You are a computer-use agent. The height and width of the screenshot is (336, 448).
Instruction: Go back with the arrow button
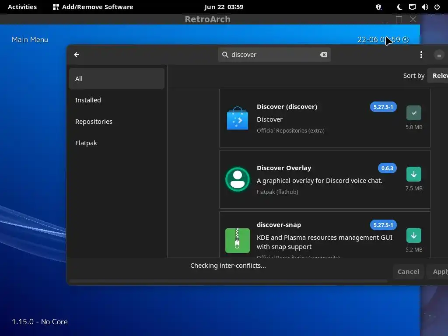(77, 55)
